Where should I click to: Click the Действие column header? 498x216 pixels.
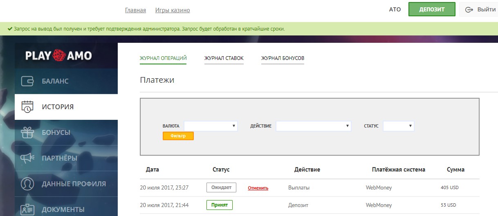[307, 170]
